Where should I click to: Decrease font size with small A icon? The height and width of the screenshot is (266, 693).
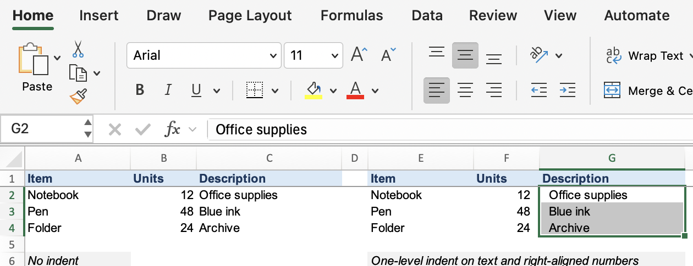click(x=388, y=55)
